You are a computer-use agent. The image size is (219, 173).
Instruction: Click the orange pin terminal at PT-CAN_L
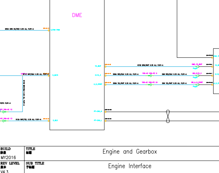(x=106, y=121)
